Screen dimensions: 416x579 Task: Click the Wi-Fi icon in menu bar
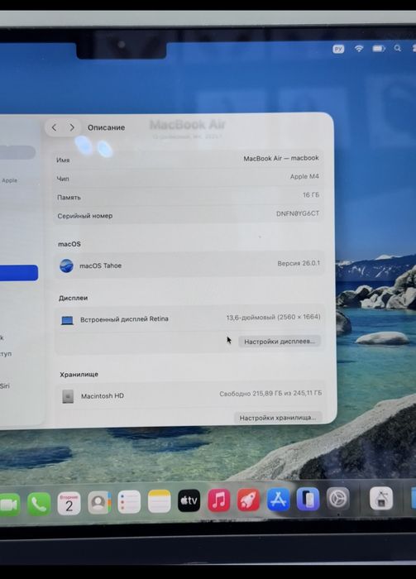click(x=359, y=48)
